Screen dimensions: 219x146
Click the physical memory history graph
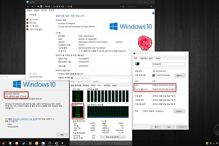click(108, 112)
